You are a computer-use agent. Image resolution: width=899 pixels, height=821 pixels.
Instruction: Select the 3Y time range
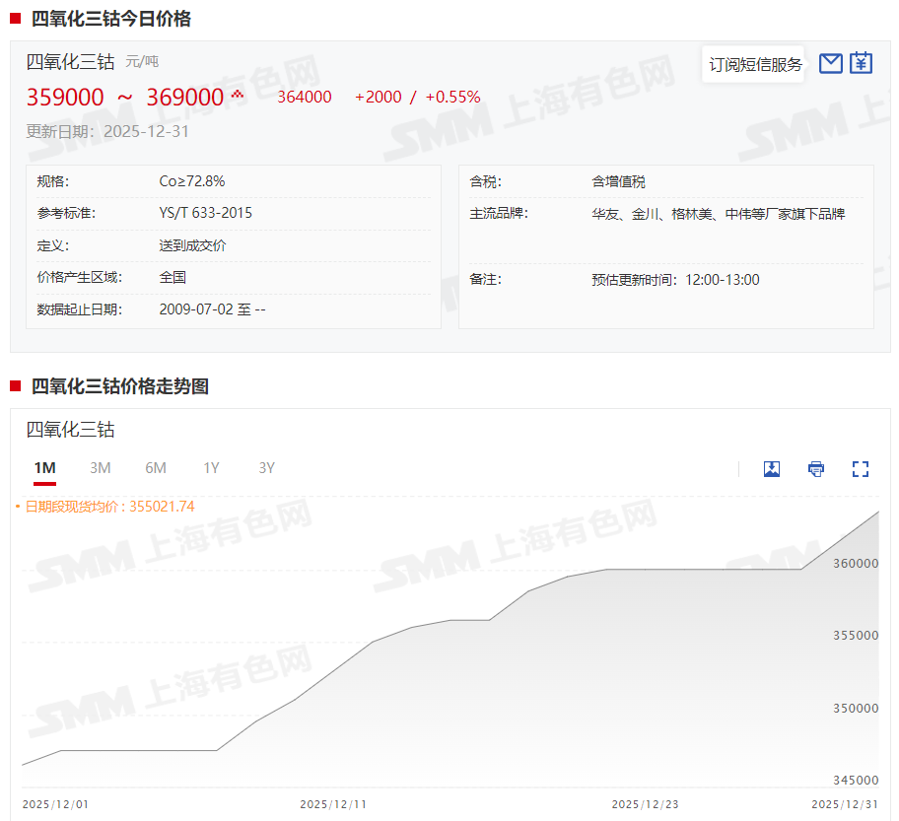[x=266, y=468]
